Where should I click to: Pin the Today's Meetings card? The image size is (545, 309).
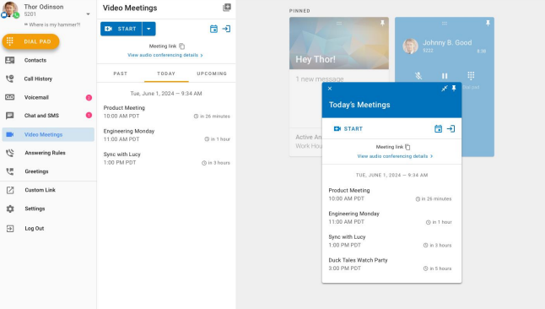454,89
